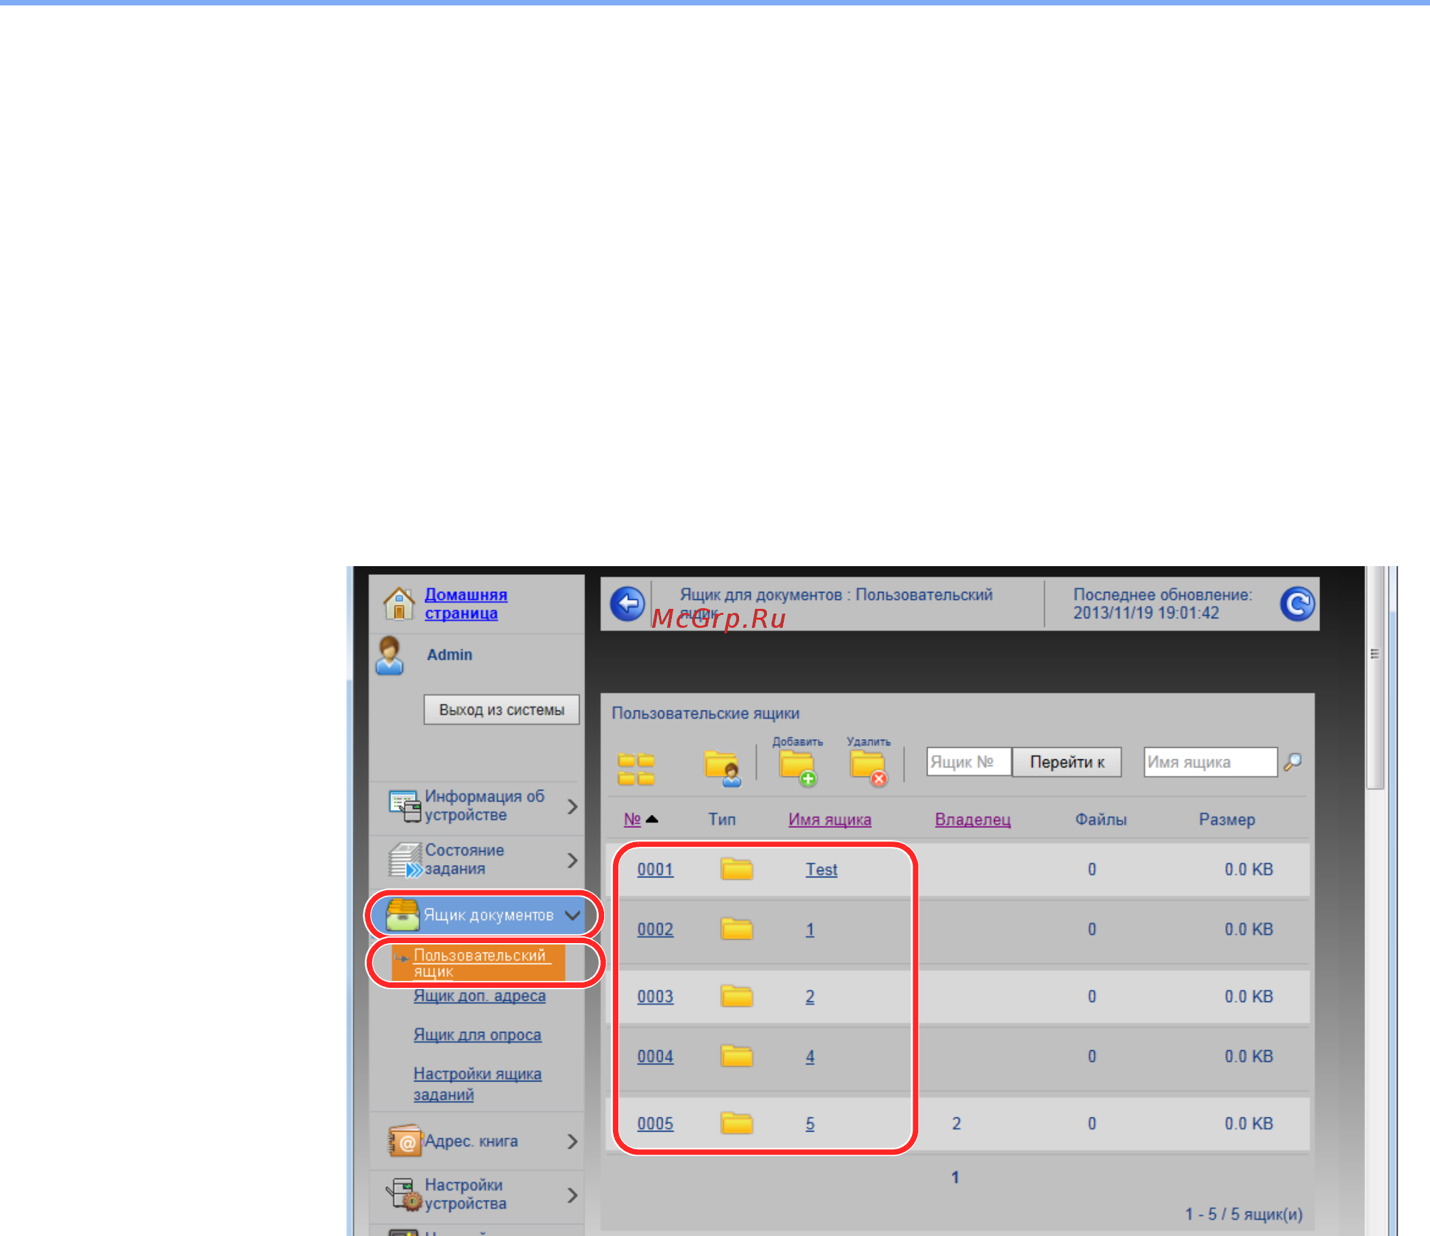
Task: Expand Информация об устройстве menu
Action: coord(573,806)
